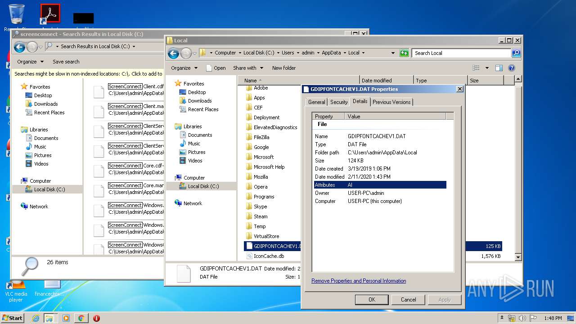Open the Previous Versions tab
This screenshot has height=324, width=576.
[x=391, y=102]
